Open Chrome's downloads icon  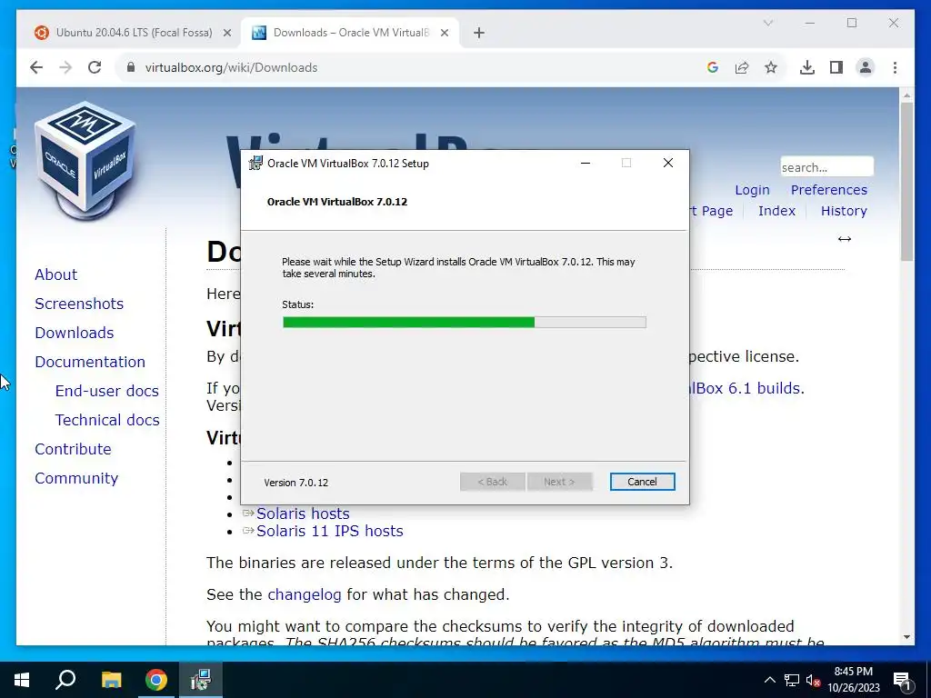[807, 67]
